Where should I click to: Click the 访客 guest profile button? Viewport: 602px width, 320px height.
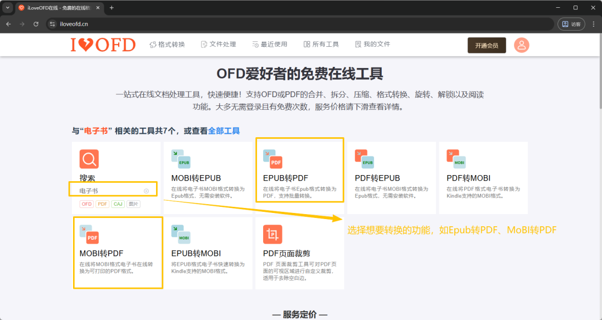[571, 24]
